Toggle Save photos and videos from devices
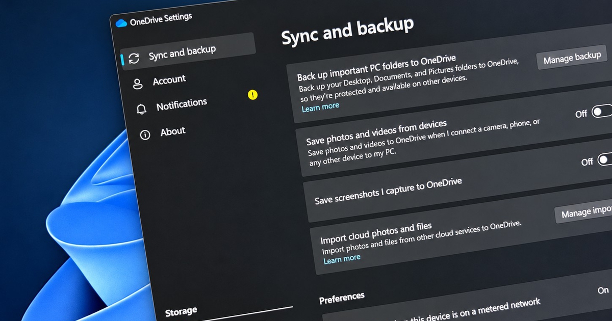The height and width of the screenshot is (321, 612). (x=603, y=111)
